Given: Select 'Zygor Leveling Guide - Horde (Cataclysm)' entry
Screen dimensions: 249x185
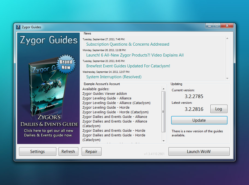Looking at the screenshot, I should pyautogui.click(x=115, y=112).
